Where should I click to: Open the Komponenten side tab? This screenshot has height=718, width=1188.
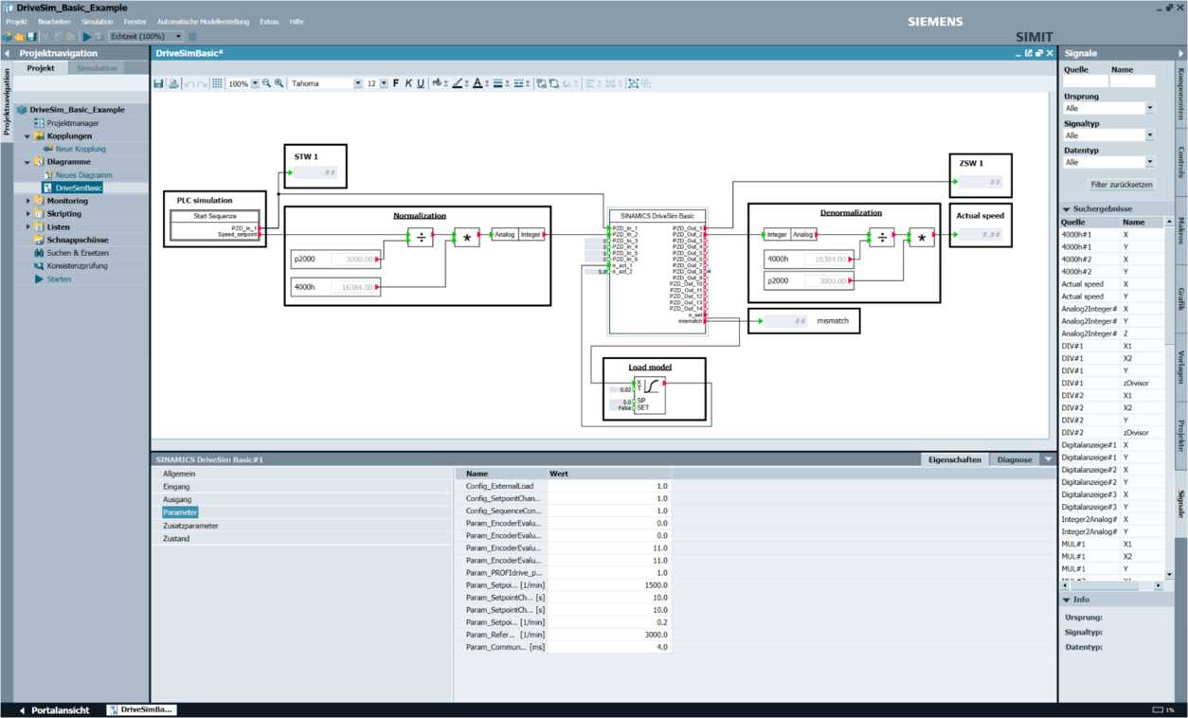pyautogui.click(x=1181, y=94)
